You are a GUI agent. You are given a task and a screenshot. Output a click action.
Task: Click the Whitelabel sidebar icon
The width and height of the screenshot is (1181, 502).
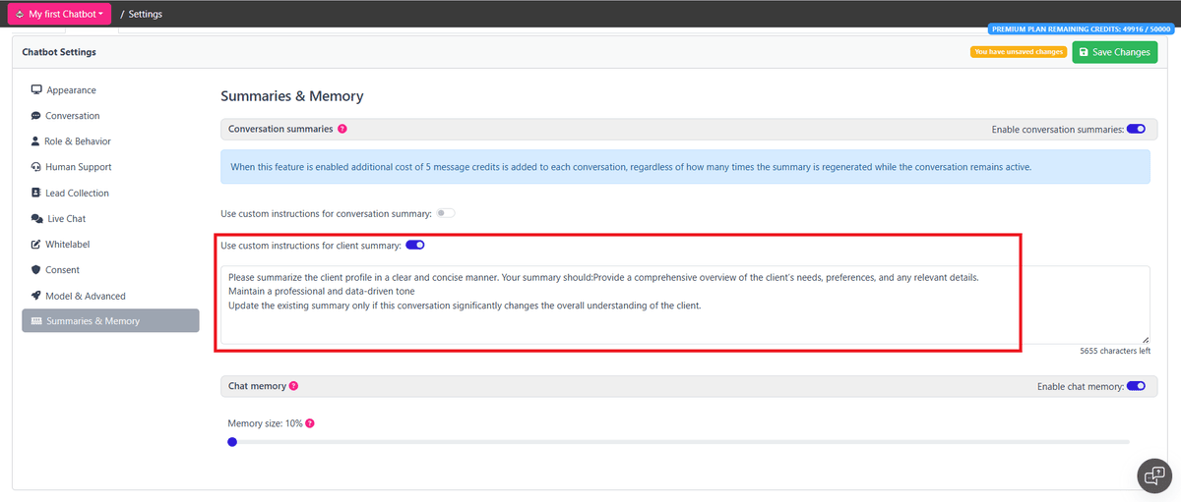36,245
